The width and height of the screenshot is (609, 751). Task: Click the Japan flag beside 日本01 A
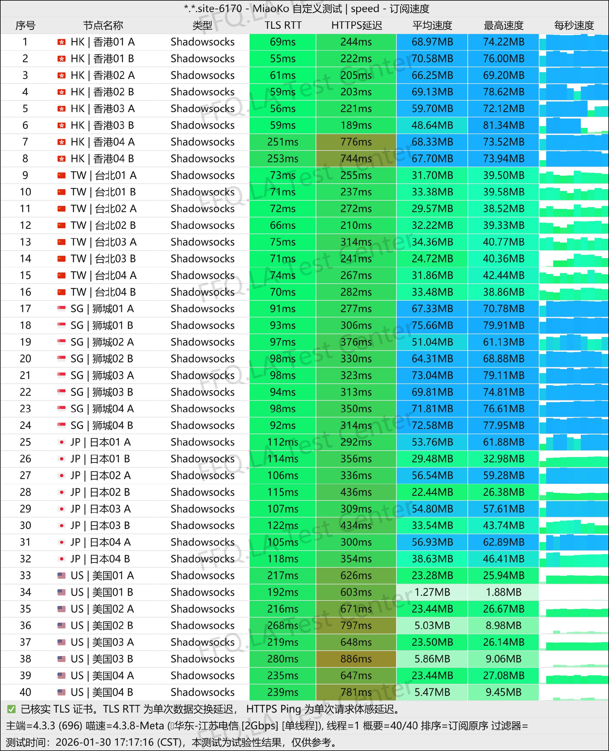[61, 442]
